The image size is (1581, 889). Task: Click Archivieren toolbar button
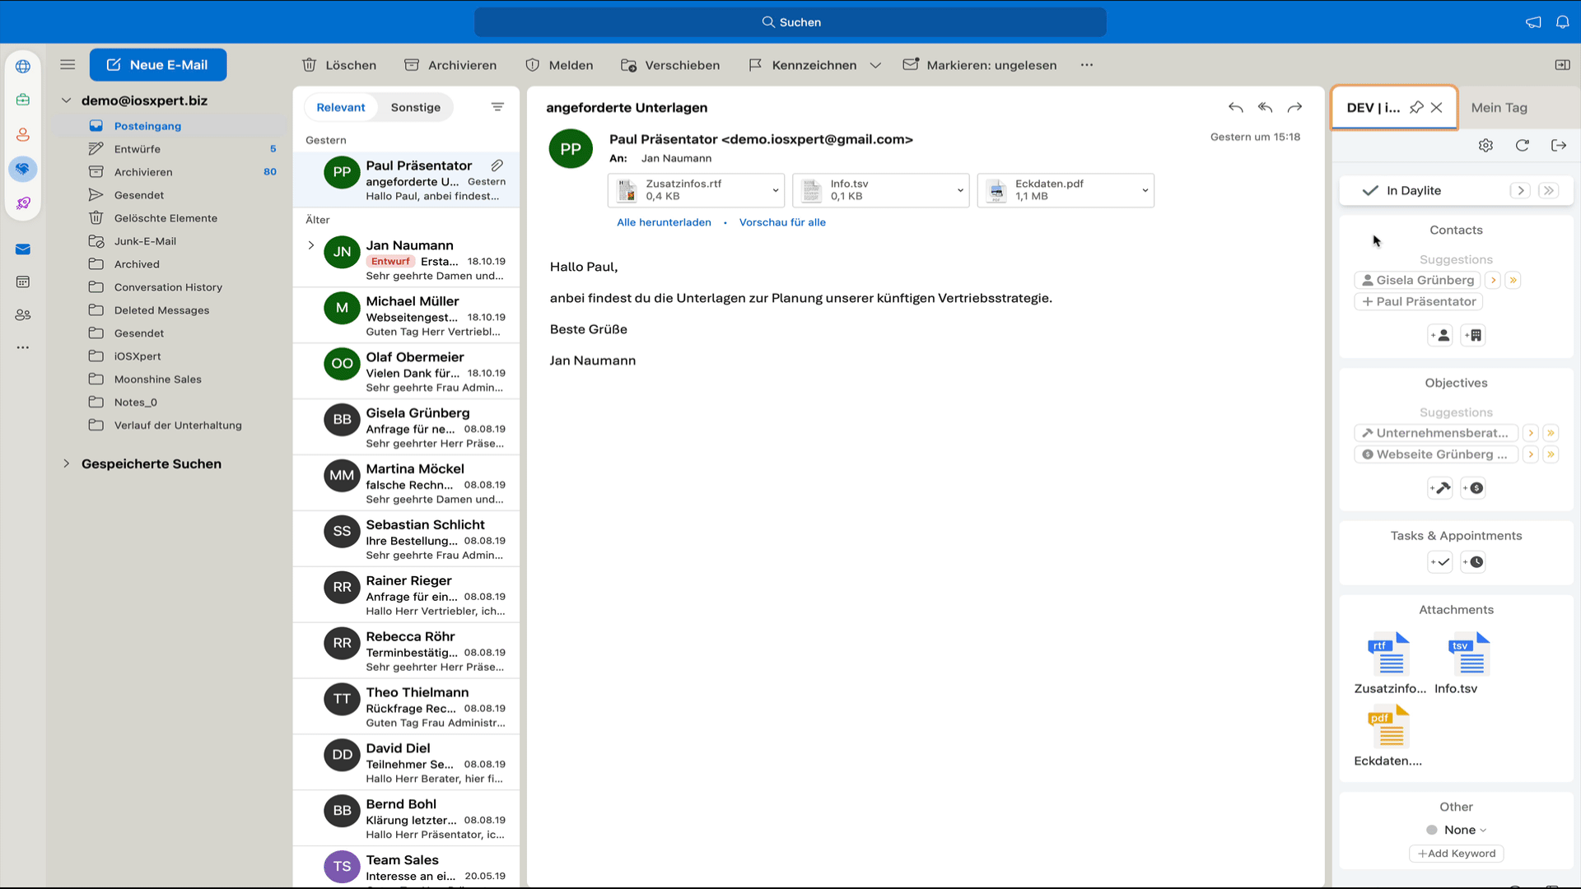click(x=450, y=65)
